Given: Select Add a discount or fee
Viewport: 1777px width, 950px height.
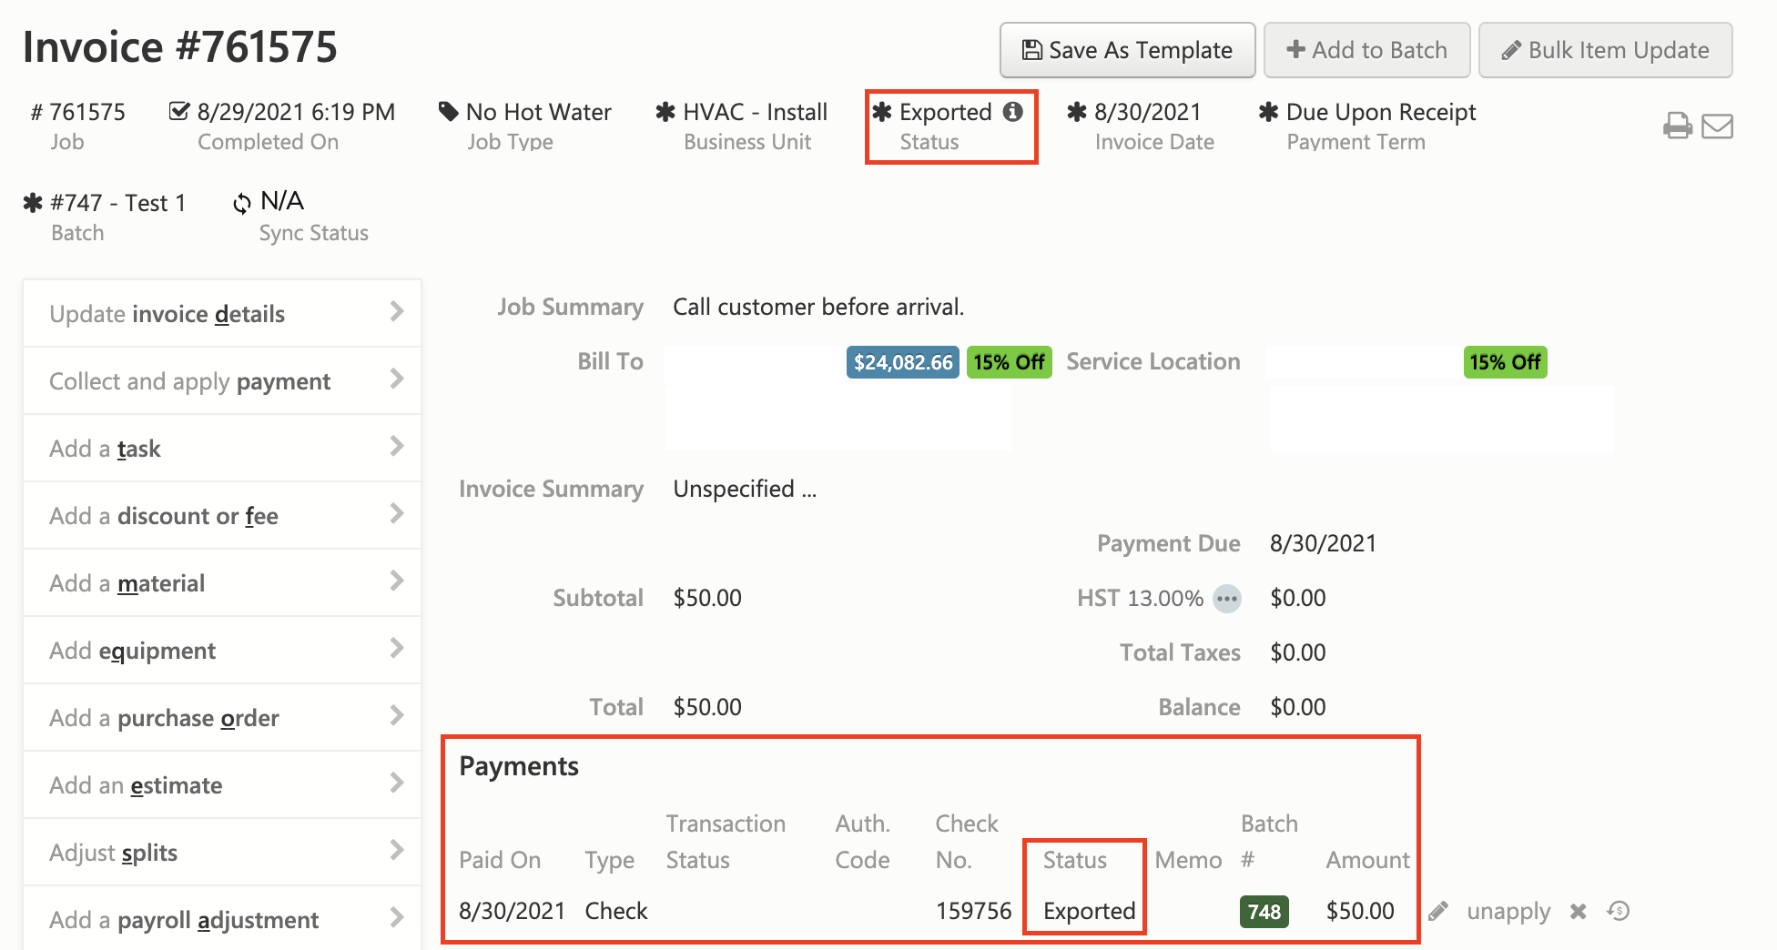Looking at the screenshot, I should (x=222, y=516).
